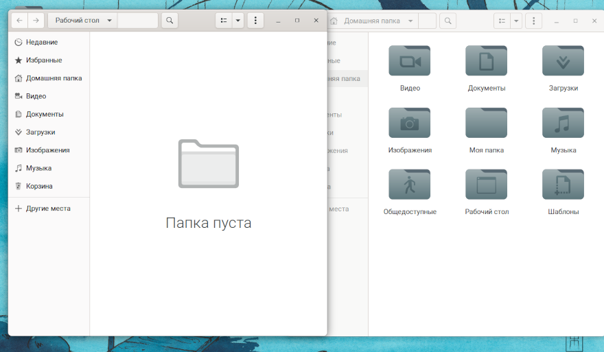Click Другие места in the sidebar

point(47,209)
